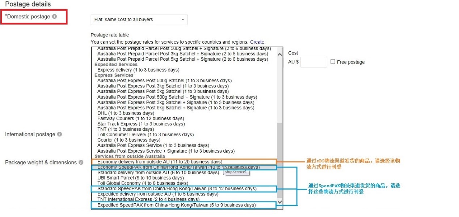Pick Fastway Couriers shipping service
Screen dimensions: 459x217
(x=140, y=118)
